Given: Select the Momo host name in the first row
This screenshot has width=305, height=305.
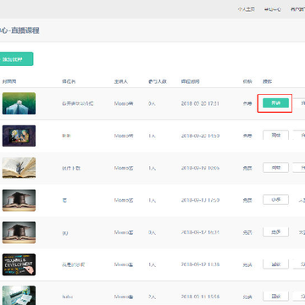Looking at the screenshot, I should (124, 103).
